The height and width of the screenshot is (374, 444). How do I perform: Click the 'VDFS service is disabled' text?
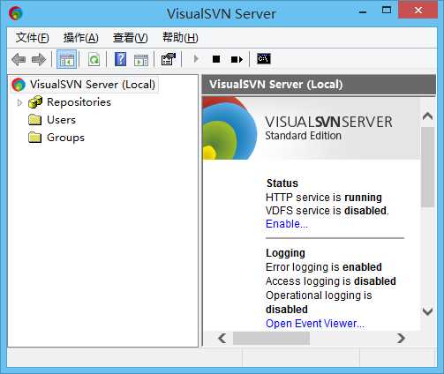pyautogui.click(x=327, y=211)
